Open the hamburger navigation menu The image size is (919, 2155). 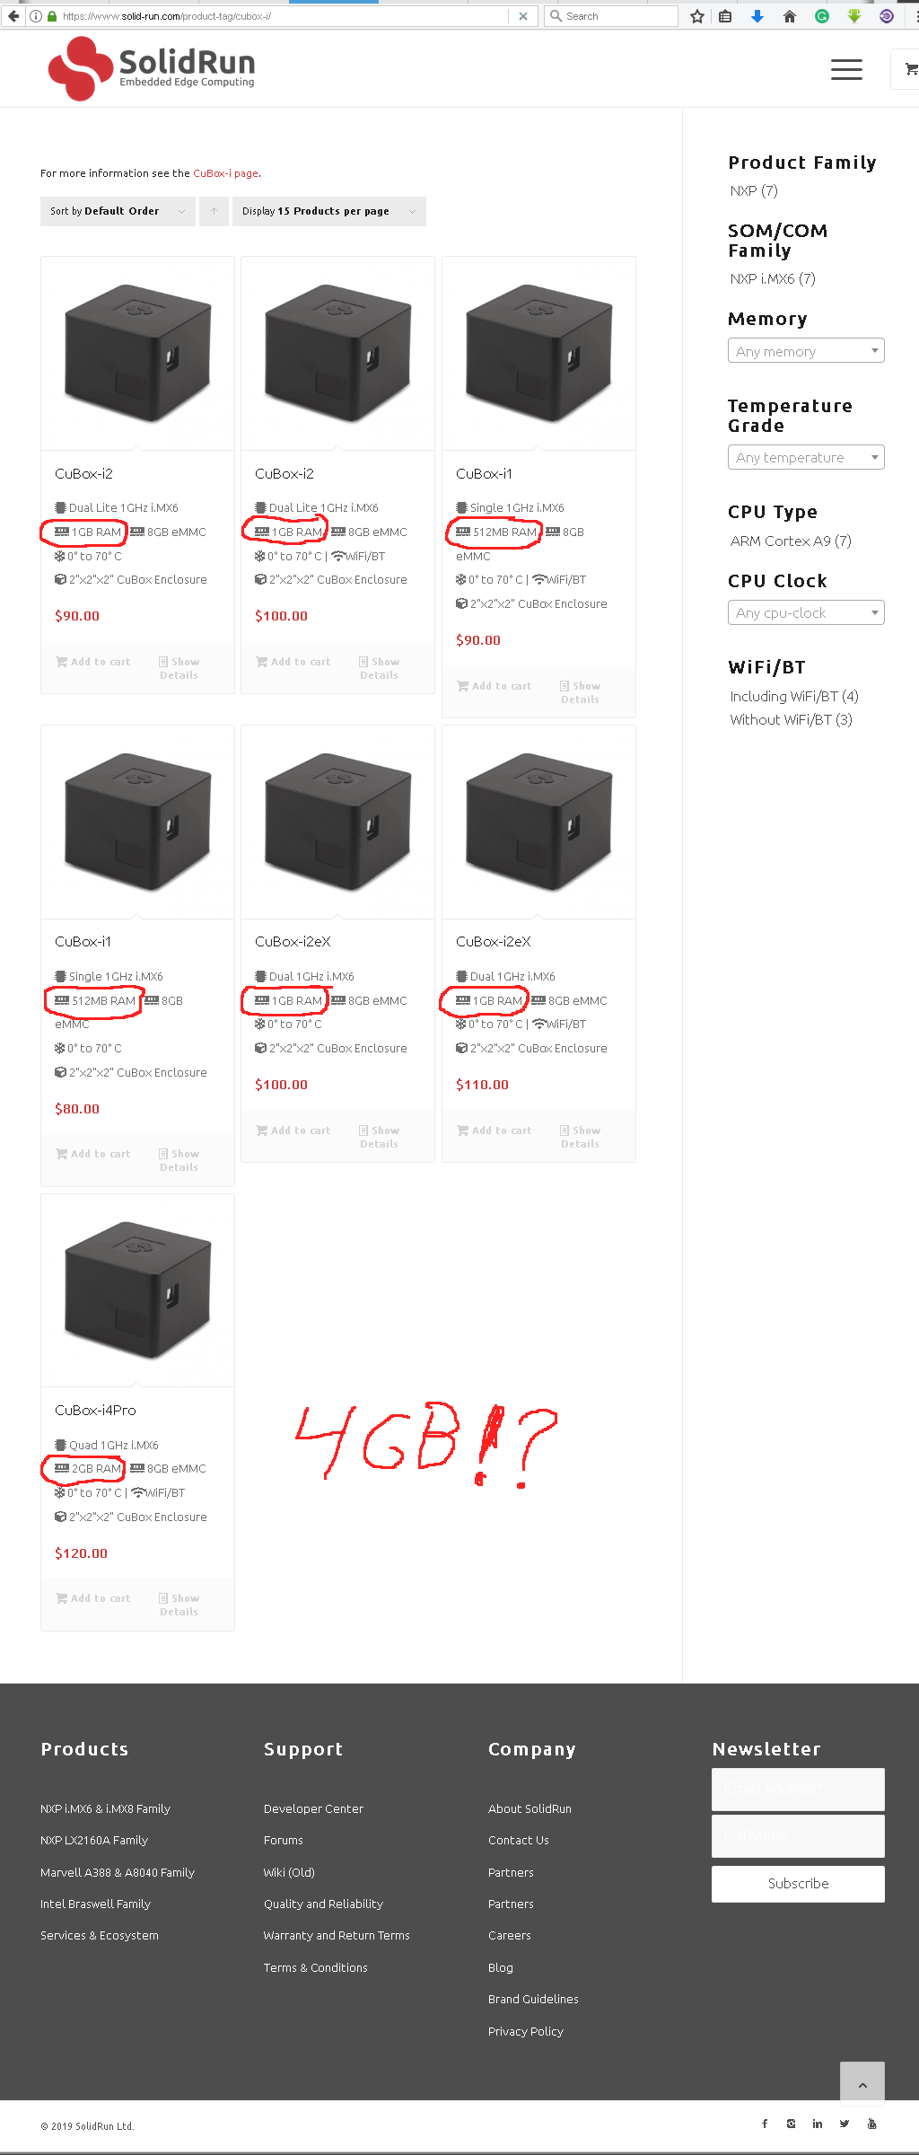(x=846, y=69)
